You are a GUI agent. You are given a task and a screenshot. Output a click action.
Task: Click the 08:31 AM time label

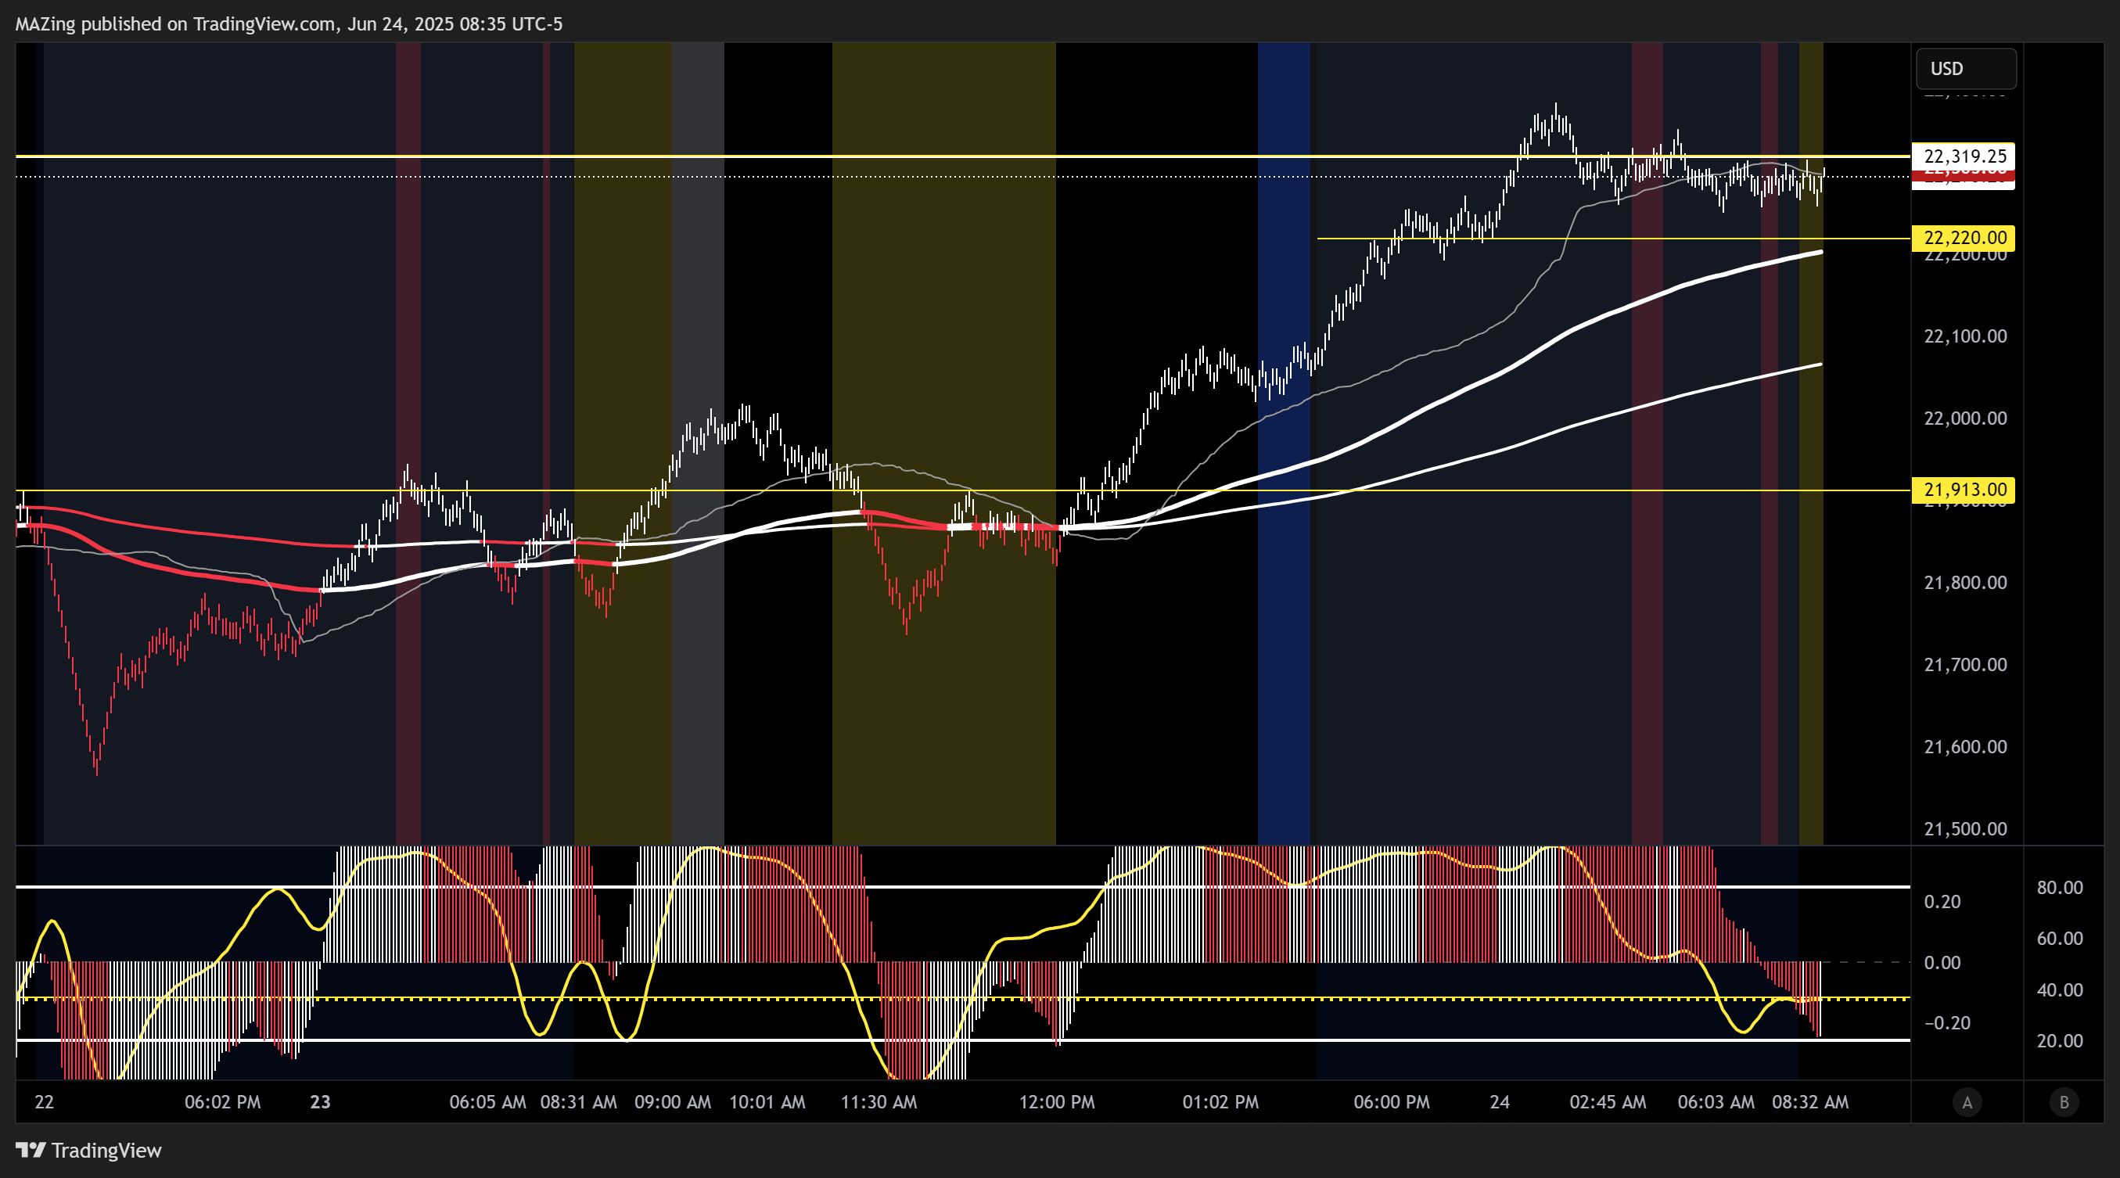(x=579, y=1102)
